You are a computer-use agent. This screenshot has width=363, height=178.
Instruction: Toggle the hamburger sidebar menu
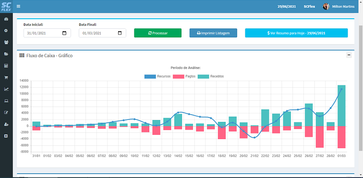[x=19, y=7]
